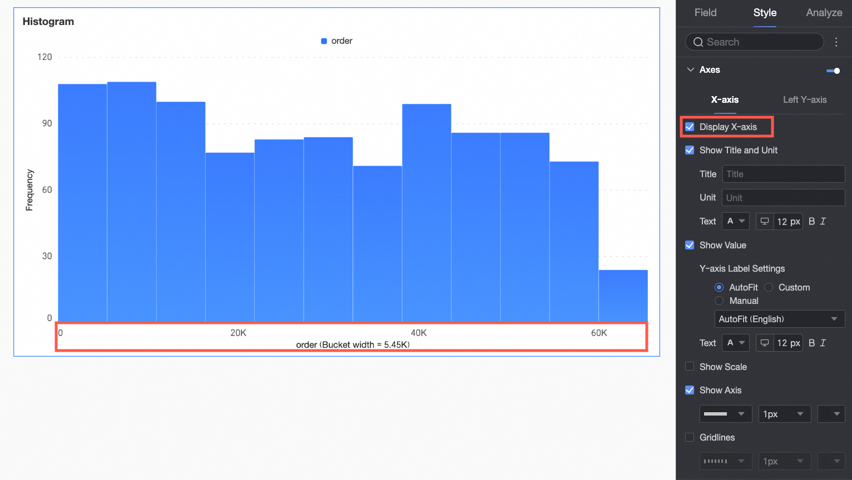
Task: Select the Manual radio button
Action: point(719,301)
